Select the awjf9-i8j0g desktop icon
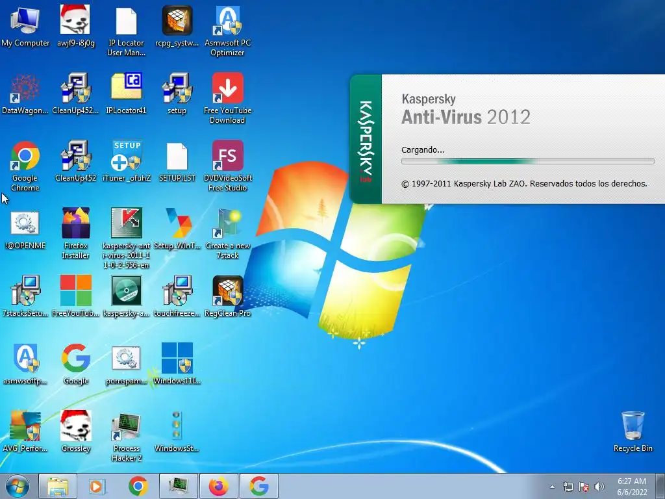The image size is (665, 499). click(x=75, y=27)
